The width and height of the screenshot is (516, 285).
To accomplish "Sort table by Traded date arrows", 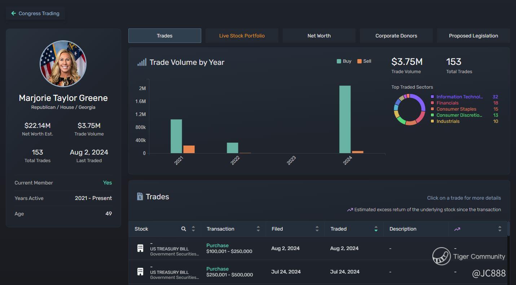I will point(376,229).
